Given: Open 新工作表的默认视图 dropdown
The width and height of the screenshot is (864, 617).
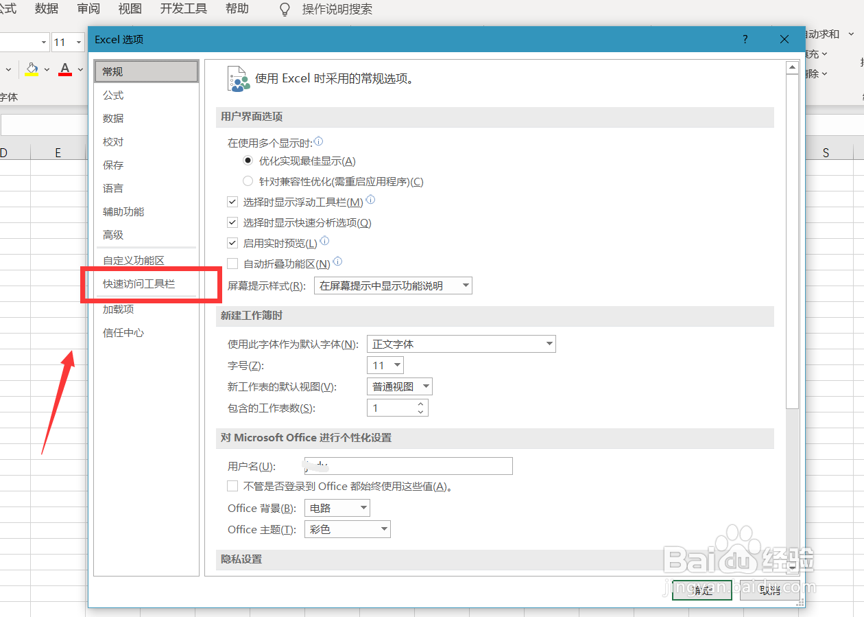Looking at the screenshot, I should coord(400,386).
